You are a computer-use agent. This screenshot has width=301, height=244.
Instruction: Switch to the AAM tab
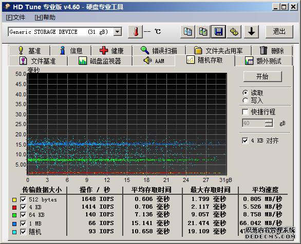[154, 61]
